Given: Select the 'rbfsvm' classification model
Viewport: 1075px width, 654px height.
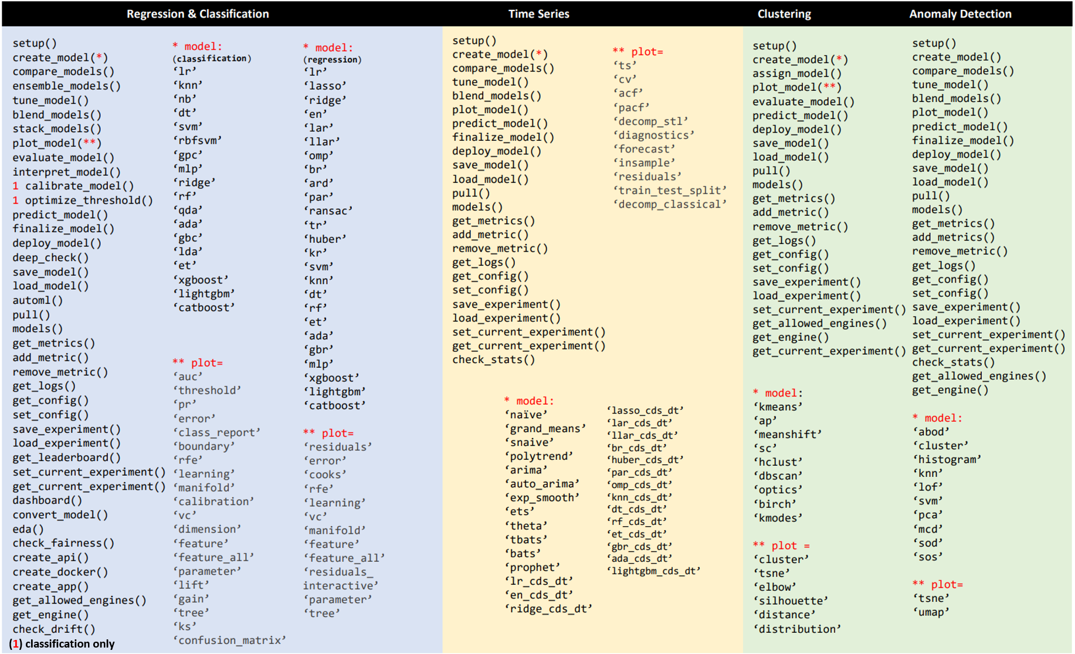Looking at the screenshot, I should (x=197, y=140).
